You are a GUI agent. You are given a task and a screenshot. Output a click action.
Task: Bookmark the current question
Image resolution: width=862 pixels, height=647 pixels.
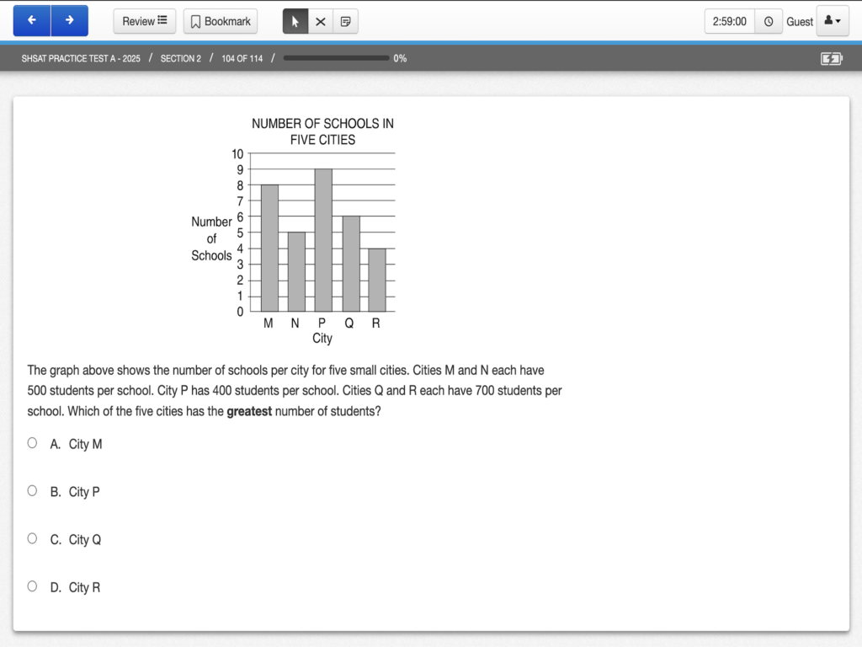click(220, 21)
